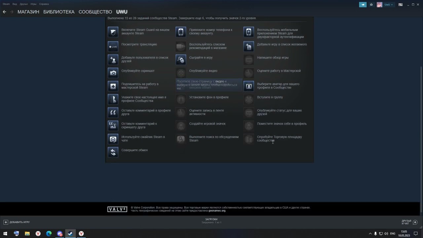Viewport: 423px width, 238px height.
Task: Click the Steam Guard shield task icon
Action: point(113,32)
